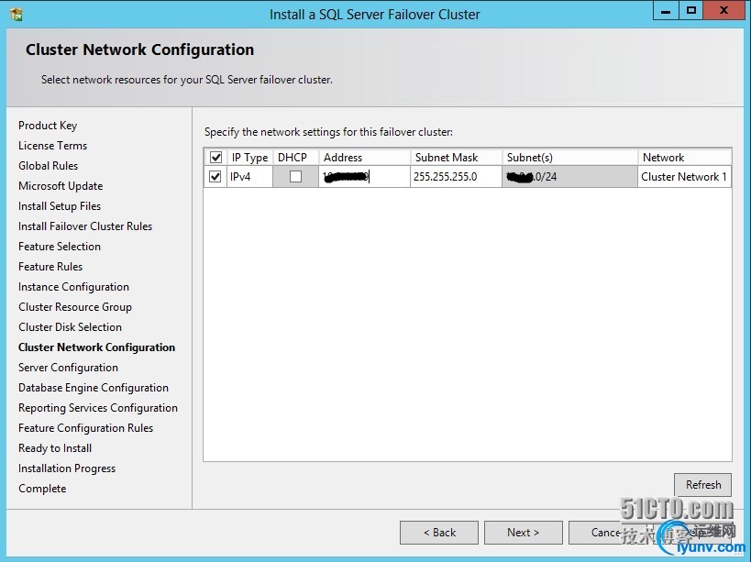Open the Product Key step
The image size is (751, 562).
pyautogui.click(x=48, y=126)
